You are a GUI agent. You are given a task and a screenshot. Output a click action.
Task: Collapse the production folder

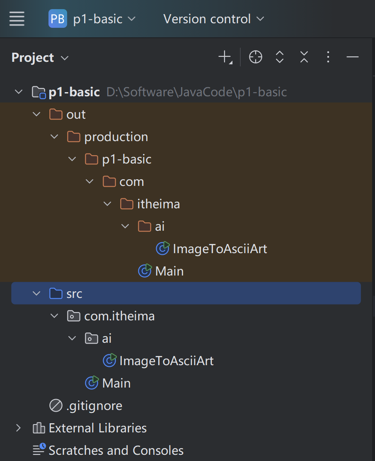pos(54,137)
